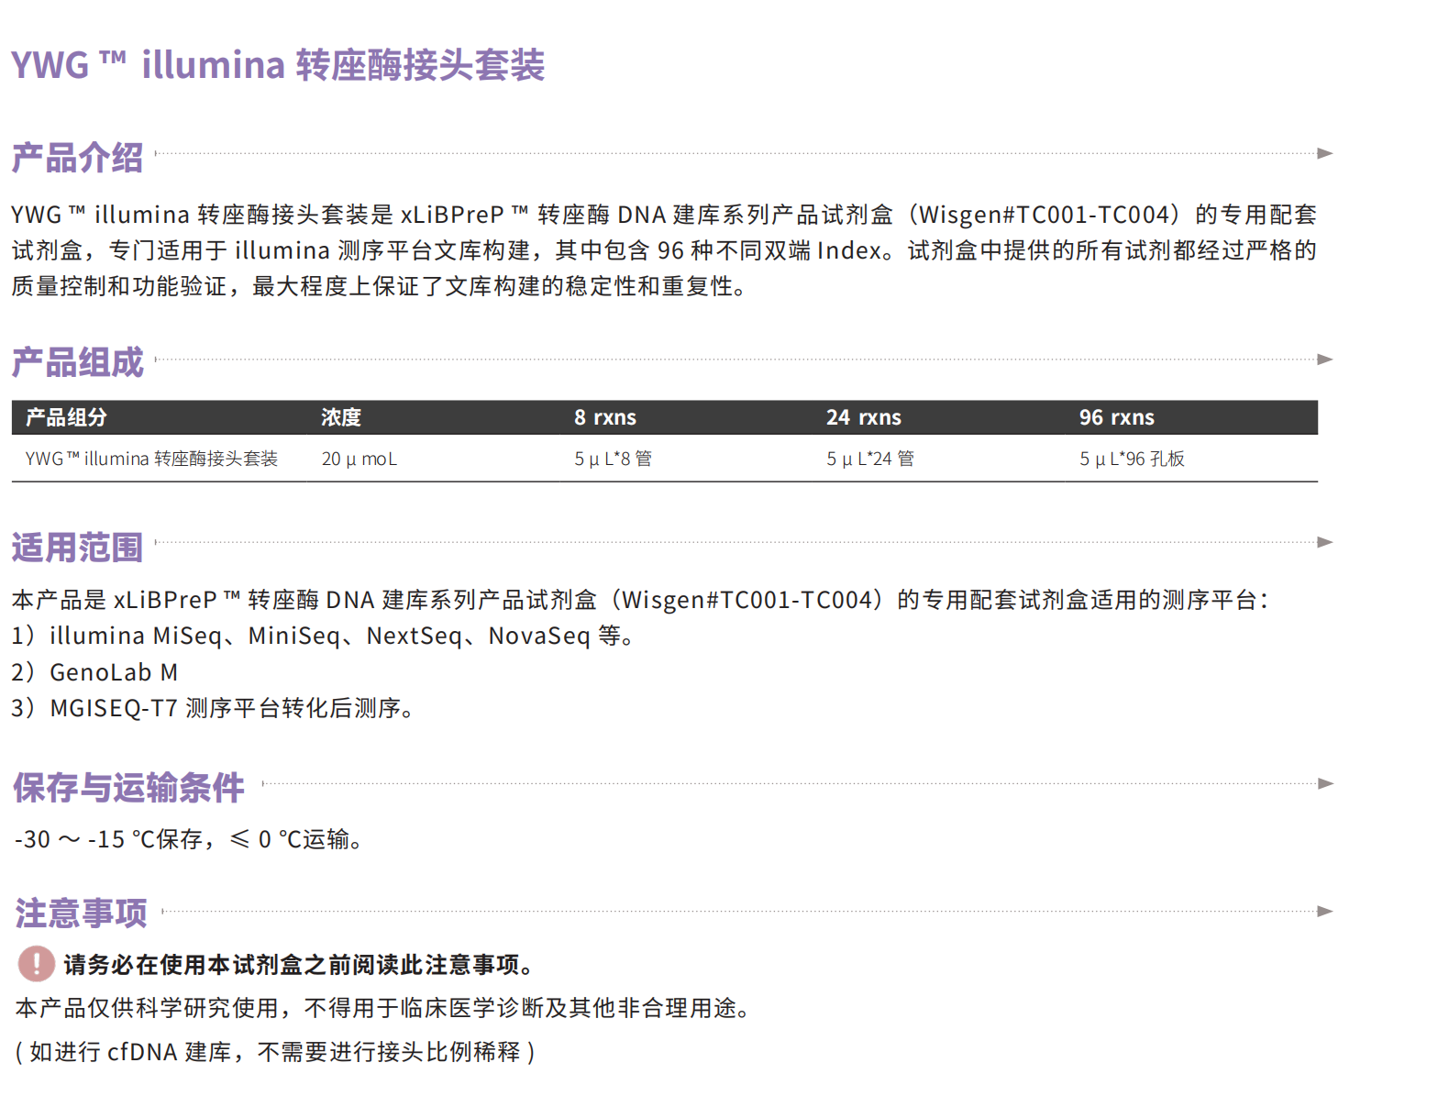1449x1096 pixels.
Task: Select the heading '产品组成'
Action: (x=77, y=362)
